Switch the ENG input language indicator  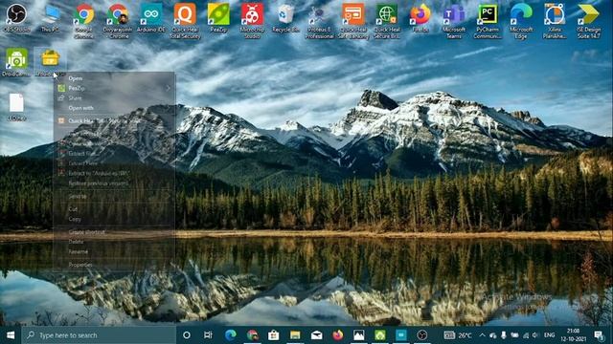tap(549, 335)
